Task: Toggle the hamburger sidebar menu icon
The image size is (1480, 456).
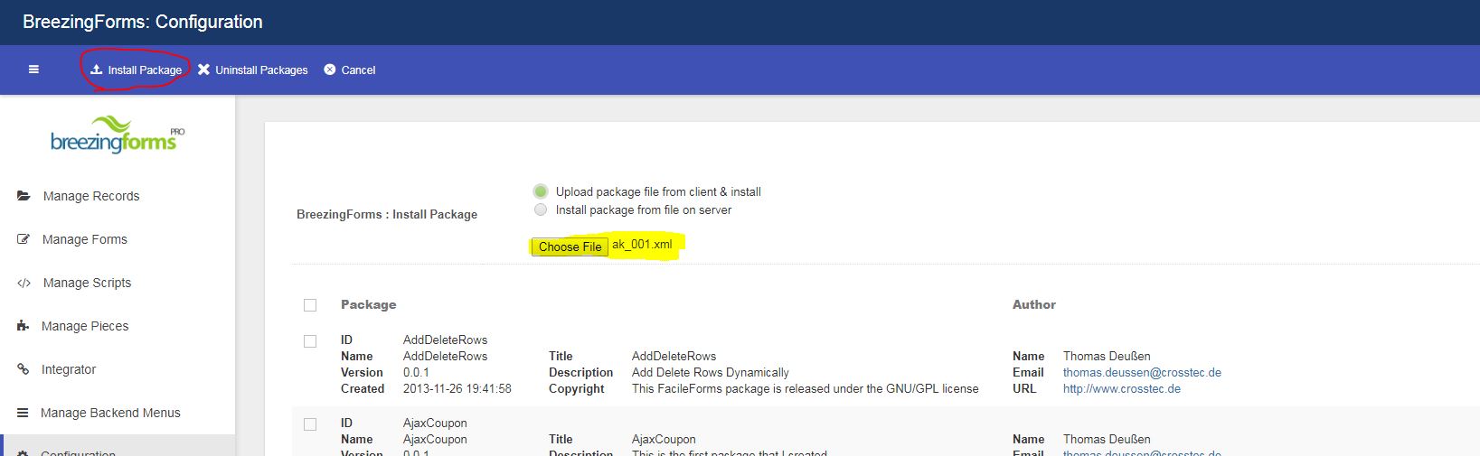Action: 33,70
